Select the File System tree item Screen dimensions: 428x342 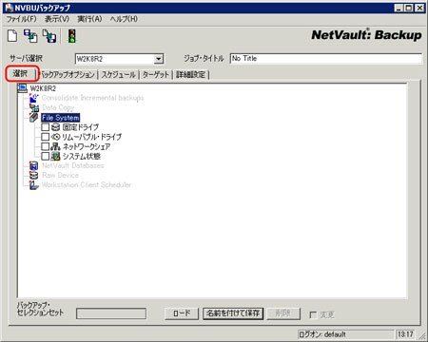pyautogui.click(x=61, y=118)
